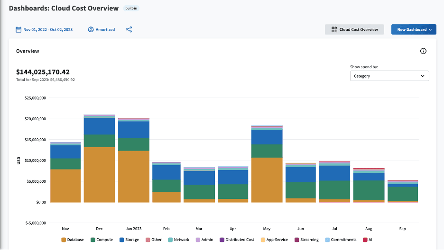Screen dimensions: 444x250
Task: Open the Show spend by Category dropdown
Action: 389,76
